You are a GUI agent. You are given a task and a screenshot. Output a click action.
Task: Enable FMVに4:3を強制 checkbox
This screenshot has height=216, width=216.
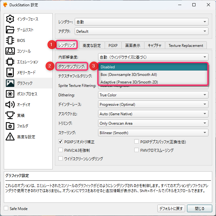click(61, 150)
